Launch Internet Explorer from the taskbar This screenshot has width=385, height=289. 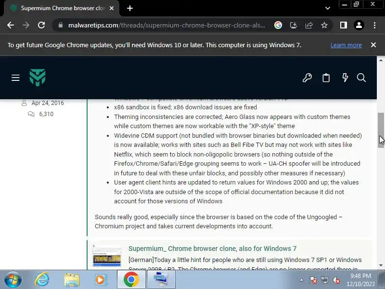click(42, 280)
